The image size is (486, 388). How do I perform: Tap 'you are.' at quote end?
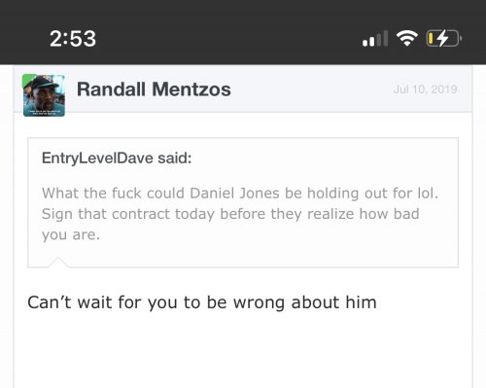click(71, 234)
